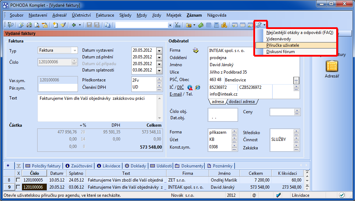This screenshot has width=355, height=201.
Task: Click the filter tab icon beside the asterisk tab
Action: coord(18,166)
